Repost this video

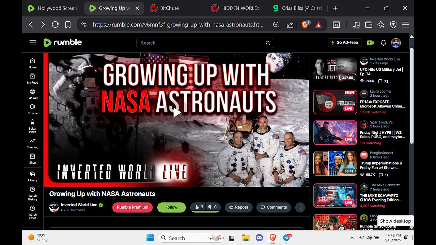click(238, 207)
